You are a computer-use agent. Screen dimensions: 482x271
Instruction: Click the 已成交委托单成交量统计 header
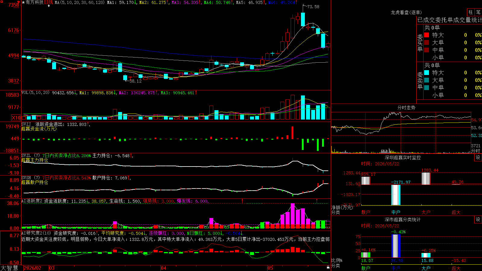(449, 20)
